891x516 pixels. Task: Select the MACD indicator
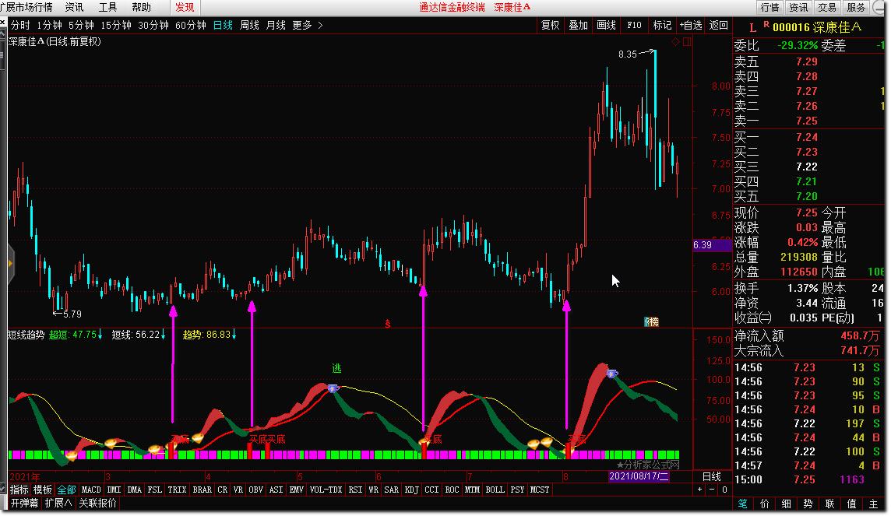point(91,490)
